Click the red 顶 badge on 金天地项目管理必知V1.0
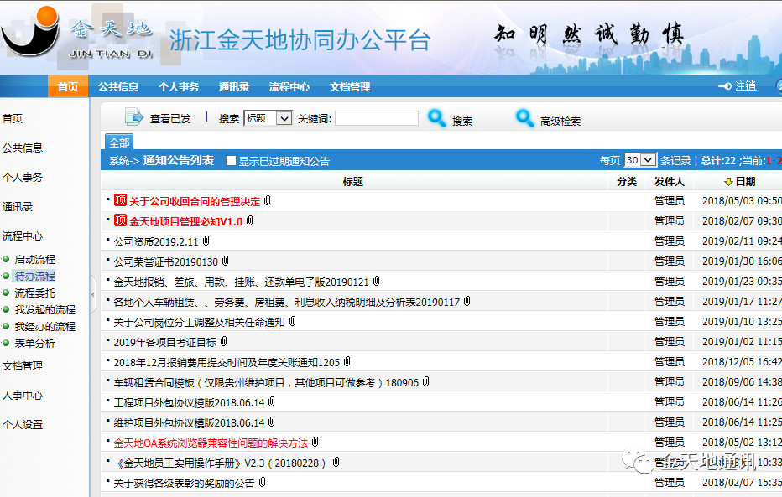The height and width of the screenshot is (497, 782). tap(120, 220)
